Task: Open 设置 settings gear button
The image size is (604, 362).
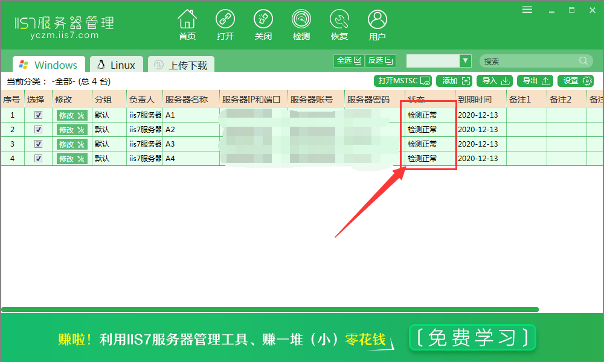Action: click(x=576, y=81)
